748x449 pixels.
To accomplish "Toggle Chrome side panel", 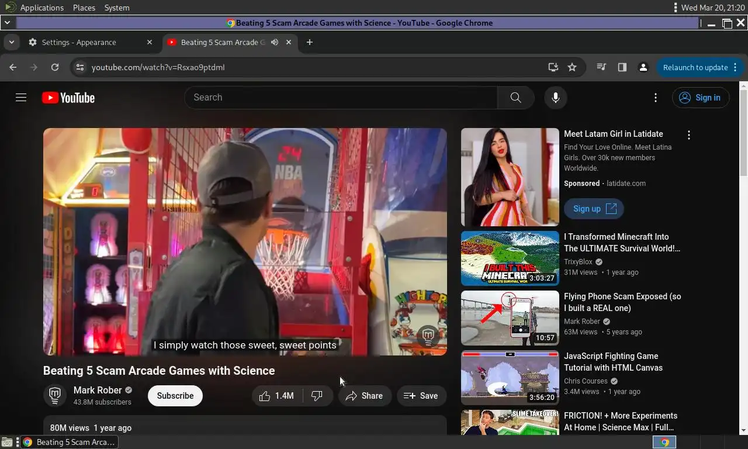I will coord(622,67).
